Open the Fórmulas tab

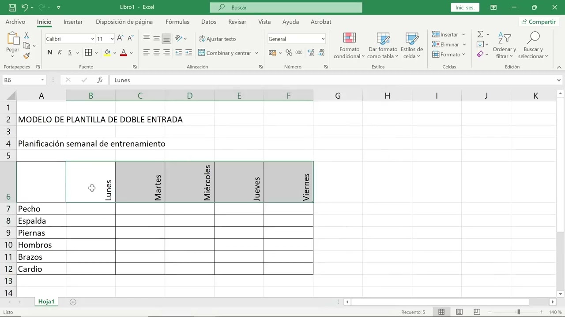pyautogui.click(x=177, y=22)
